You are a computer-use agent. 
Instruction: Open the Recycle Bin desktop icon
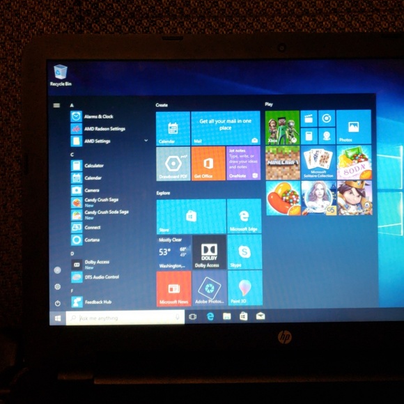click(x=61, y=75)
